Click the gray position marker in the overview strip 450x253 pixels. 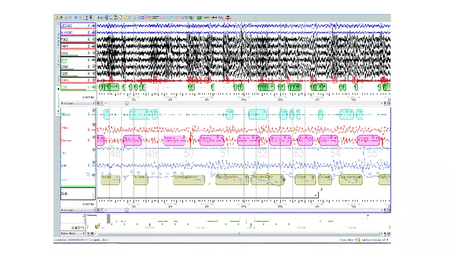tap(108, 219)
